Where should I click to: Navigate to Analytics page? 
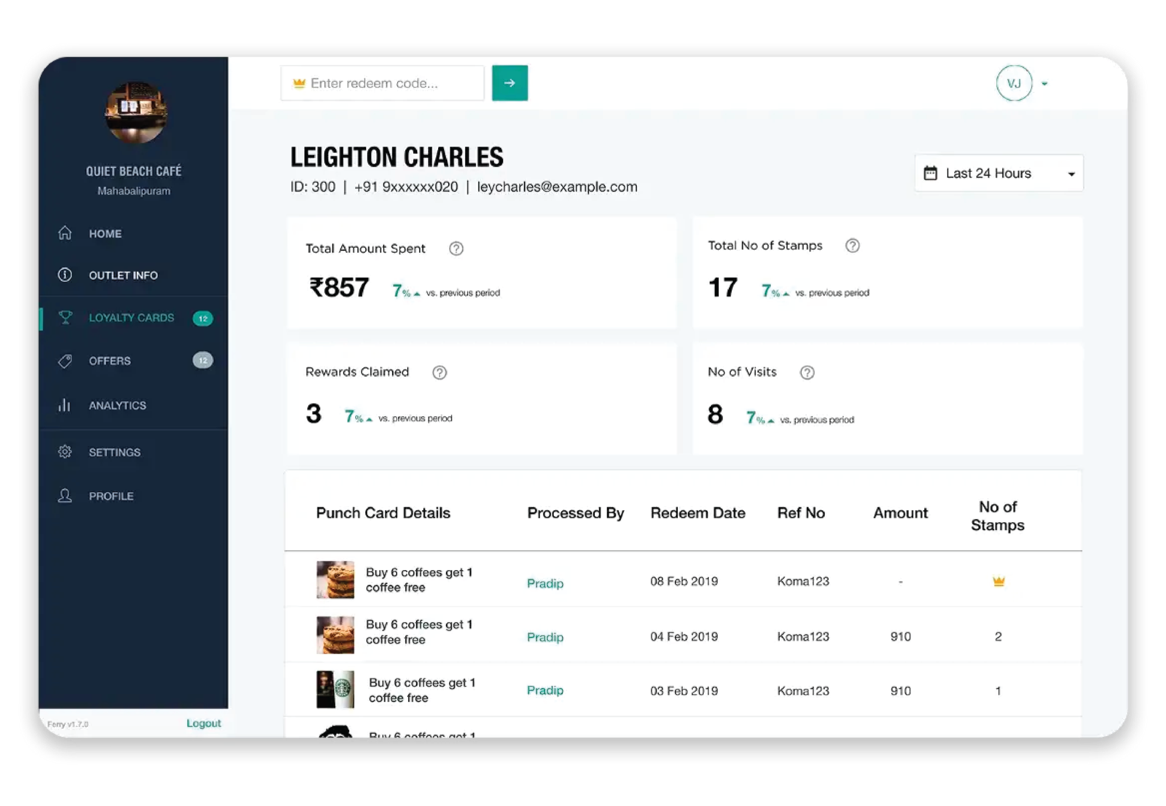click(117, 406)
